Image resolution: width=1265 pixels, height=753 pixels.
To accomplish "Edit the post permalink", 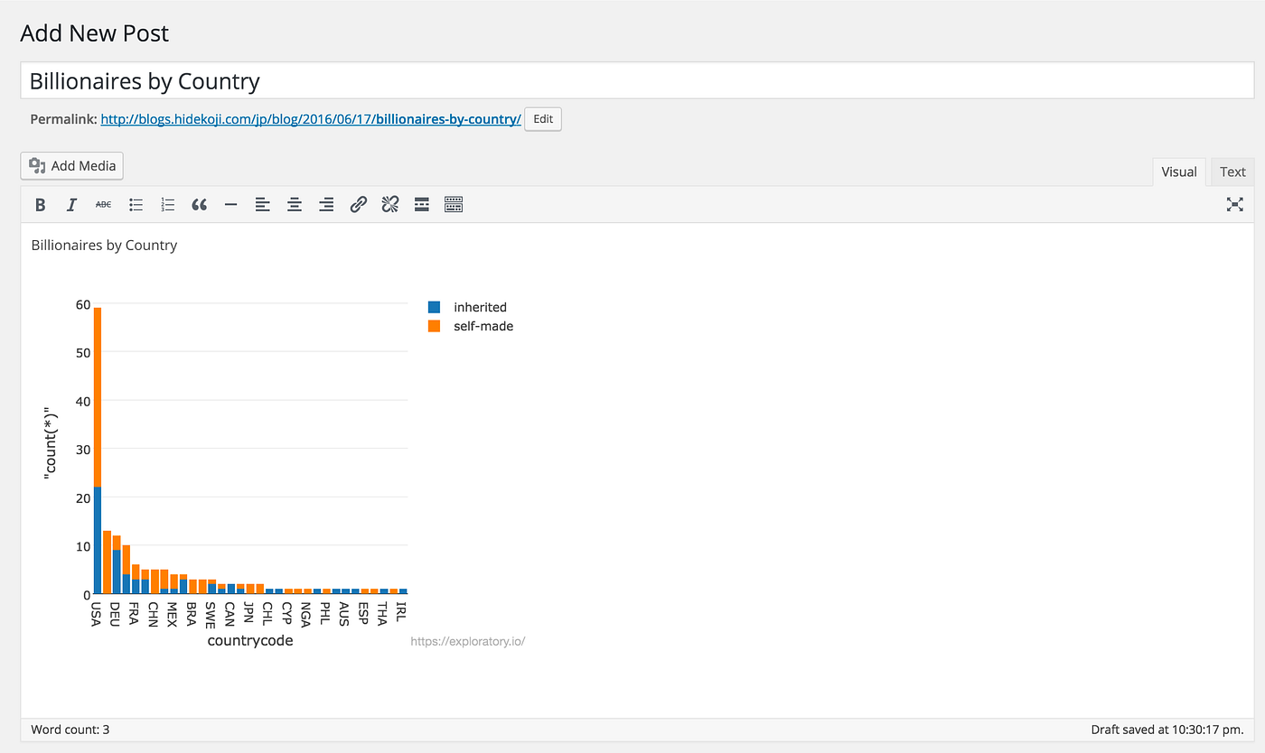I will click(542, 118).
